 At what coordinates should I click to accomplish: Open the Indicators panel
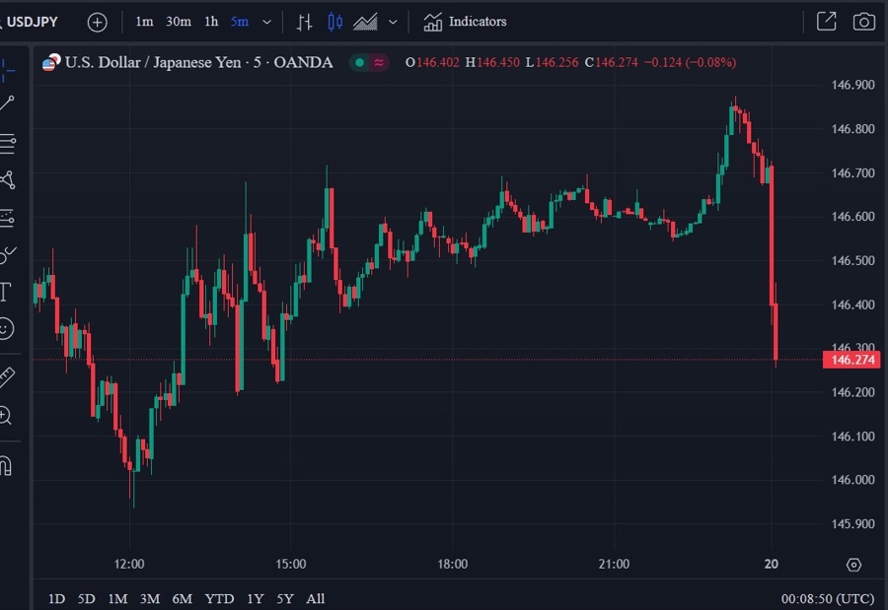(465, 22)
